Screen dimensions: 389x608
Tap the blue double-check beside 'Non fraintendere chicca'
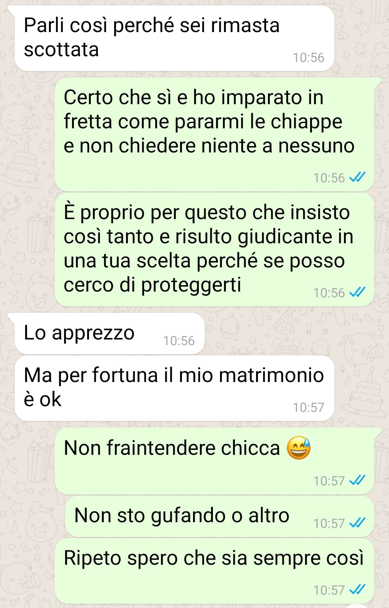point(358,480)
